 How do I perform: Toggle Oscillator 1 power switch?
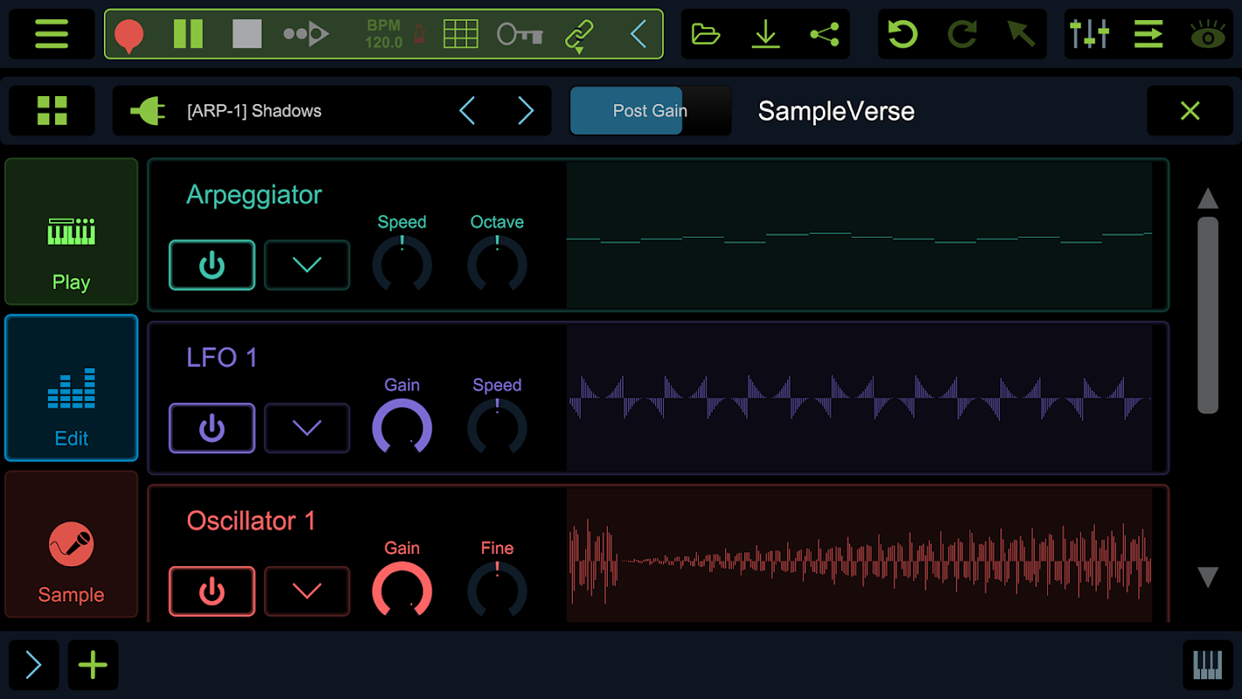211,592
